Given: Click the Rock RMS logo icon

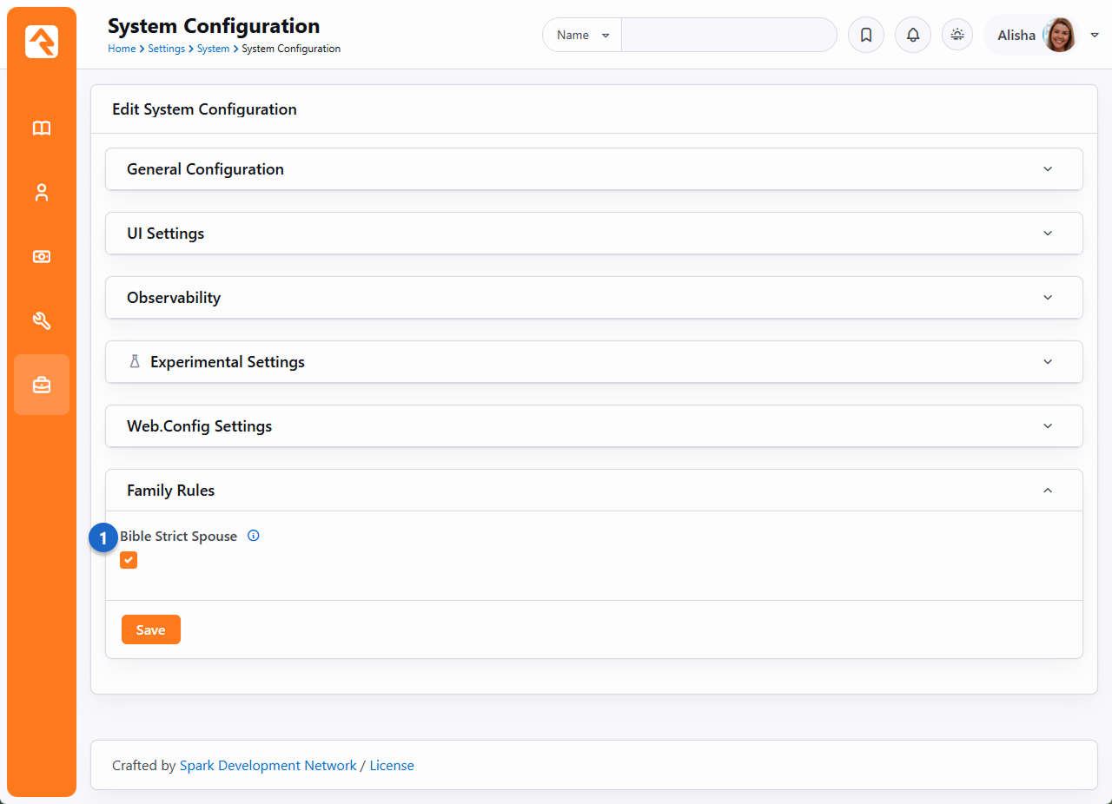Looking at the screenshot, I should click(42, 42).
